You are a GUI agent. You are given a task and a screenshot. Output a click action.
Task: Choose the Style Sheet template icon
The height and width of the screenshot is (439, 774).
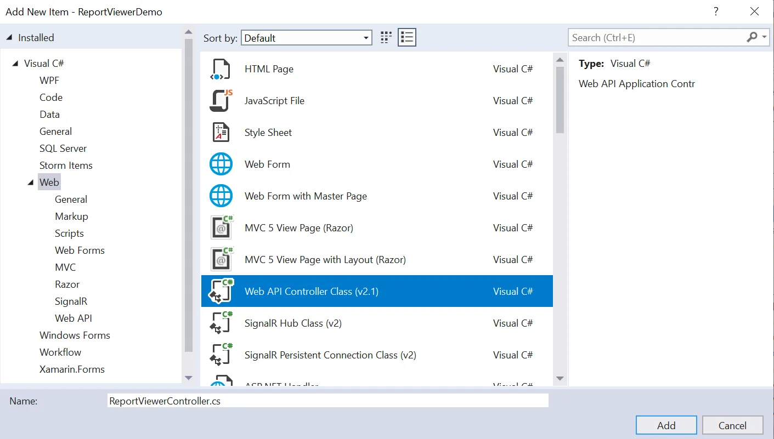[x=221, y=133]
